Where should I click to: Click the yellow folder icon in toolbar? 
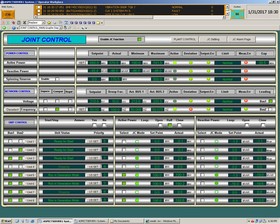click(98, 23)
